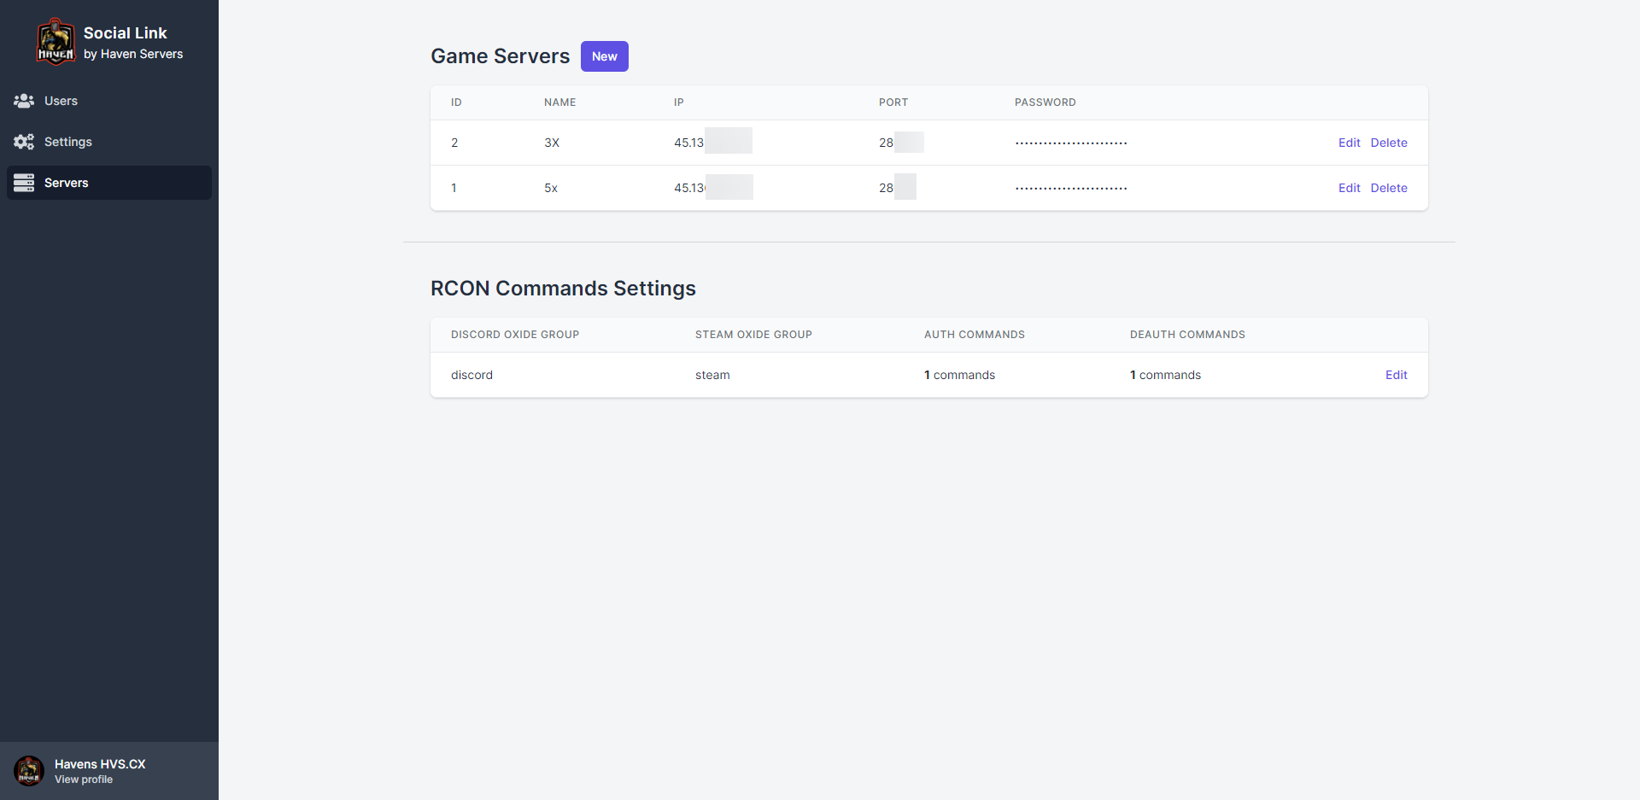Screen dimensions: 1640x800
Task: Click the Haven Servers logo icon
Action: coord(56,42)
